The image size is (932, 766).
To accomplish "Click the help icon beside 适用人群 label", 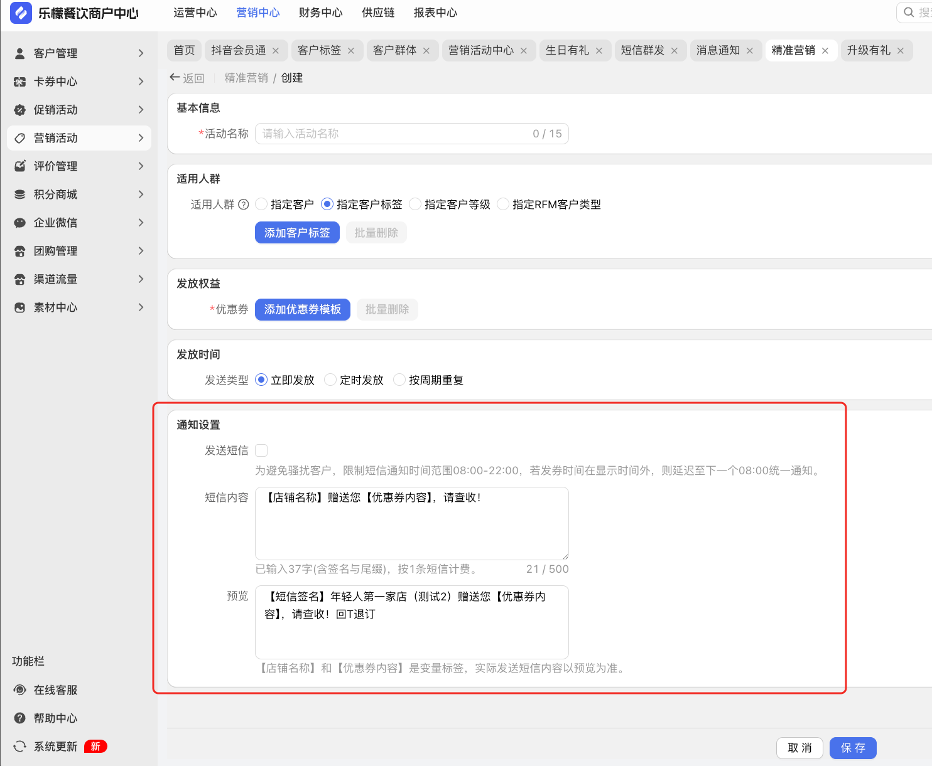I will [x=244, y=205].
